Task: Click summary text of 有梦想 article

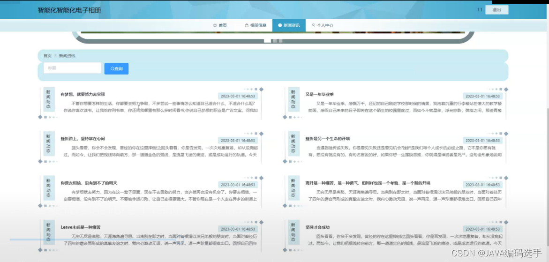Action: click(160, 107)
